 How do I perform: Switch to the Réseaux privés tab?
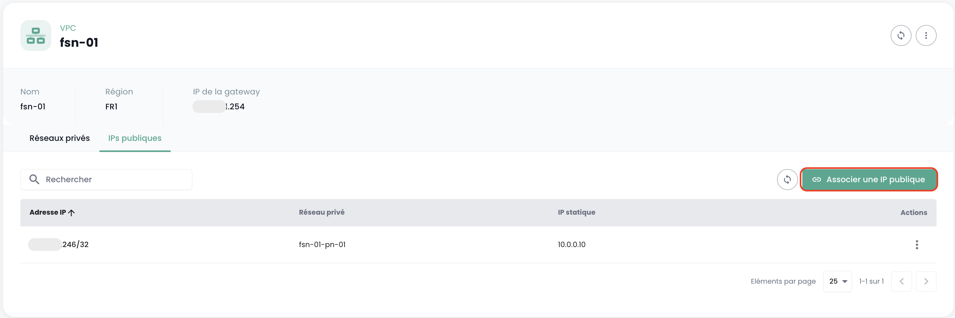[59, 138]
